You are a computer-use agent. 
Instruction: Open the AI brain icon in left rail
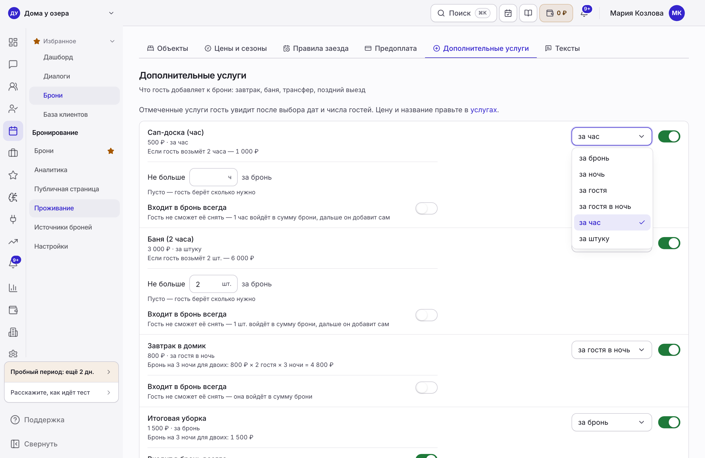tap(13, 197)
